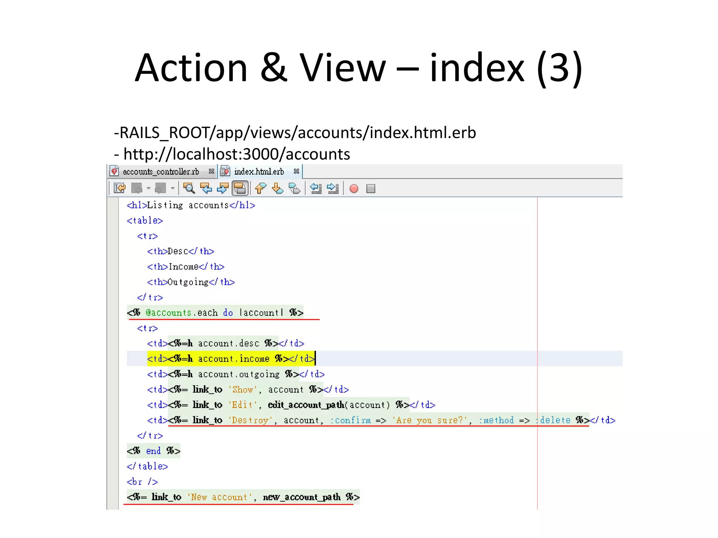The width and height of the screenshot is (718, 538).
Task: Click the opening '<table>' tag line
Action: 145,221
